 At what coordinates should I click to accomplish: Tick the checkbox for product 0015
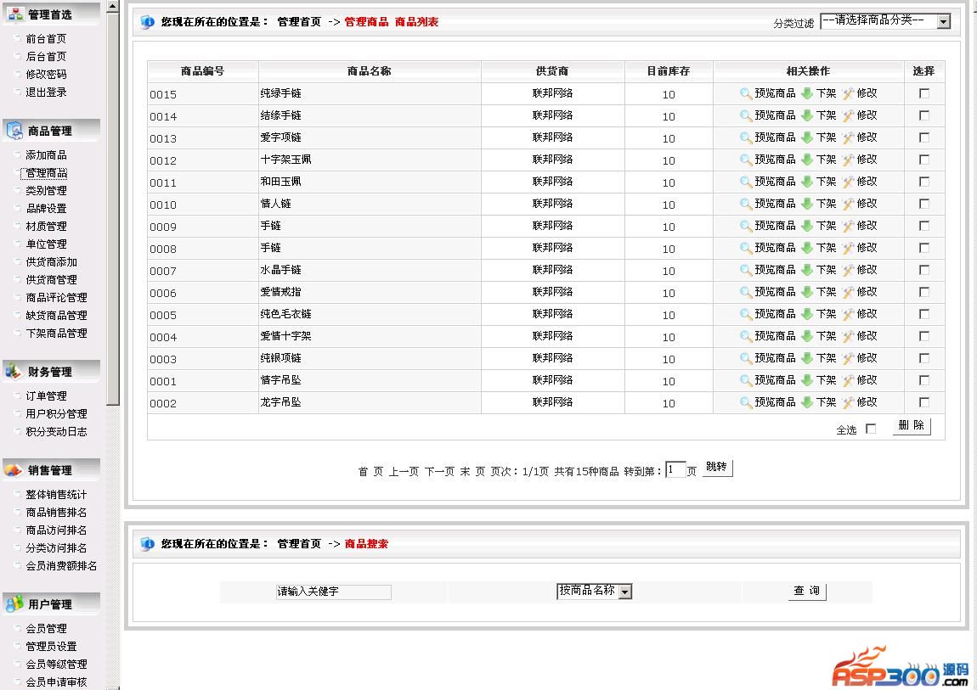[x=924, y=93]
